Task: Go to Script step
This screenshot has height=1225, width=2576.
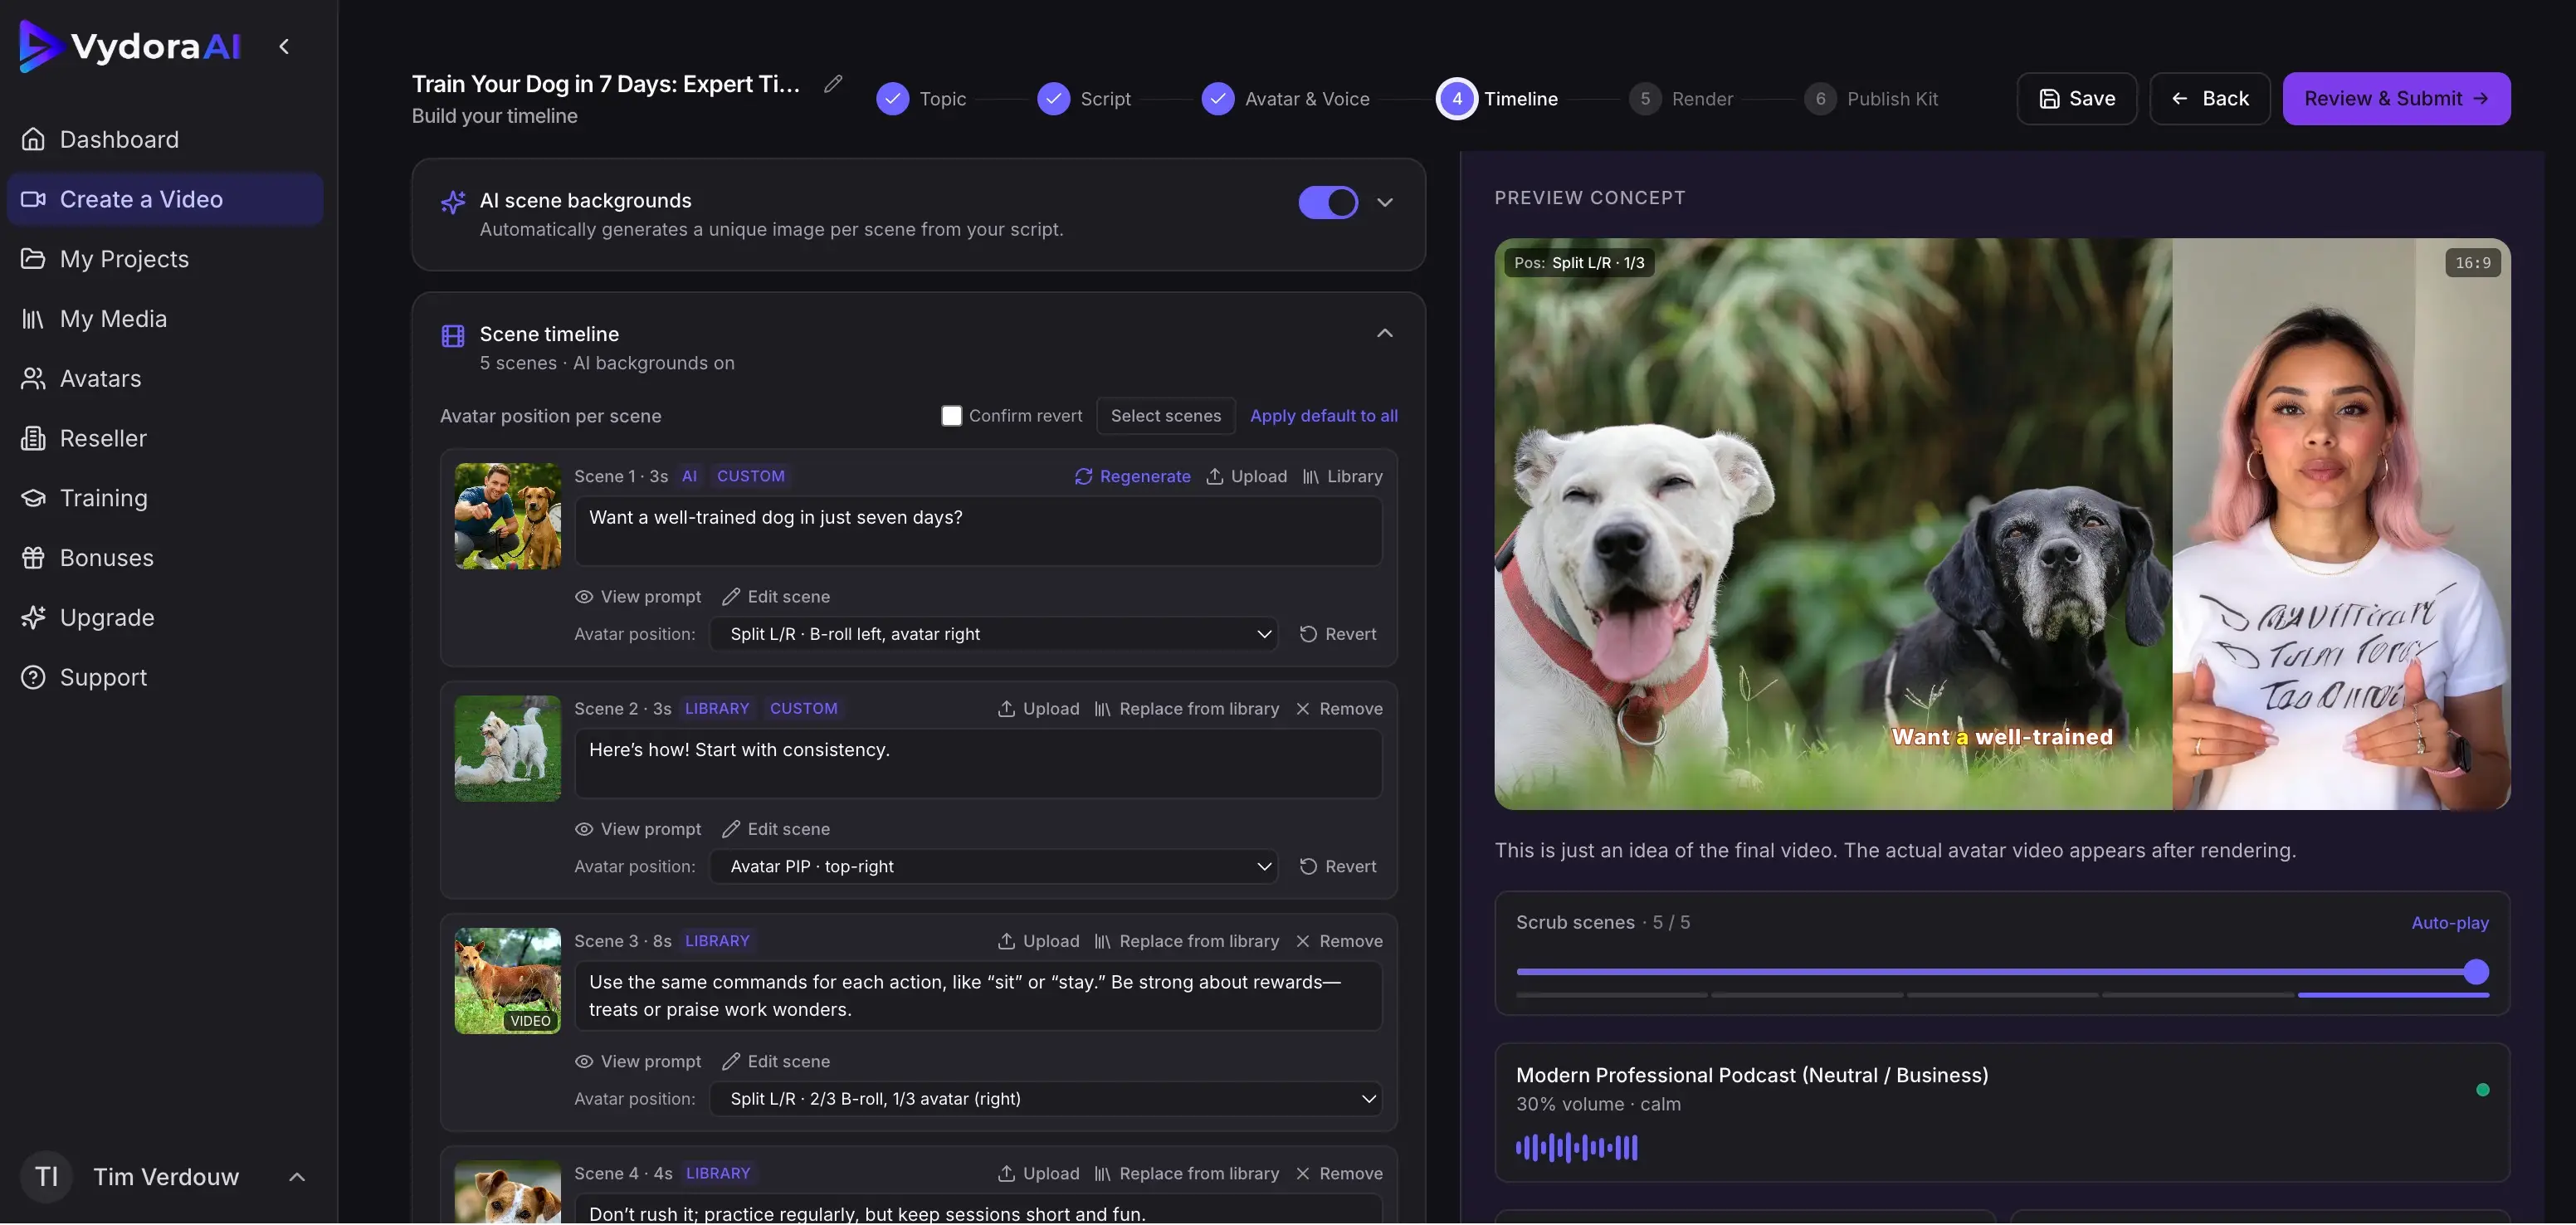Action: (x=1084, y=99)
